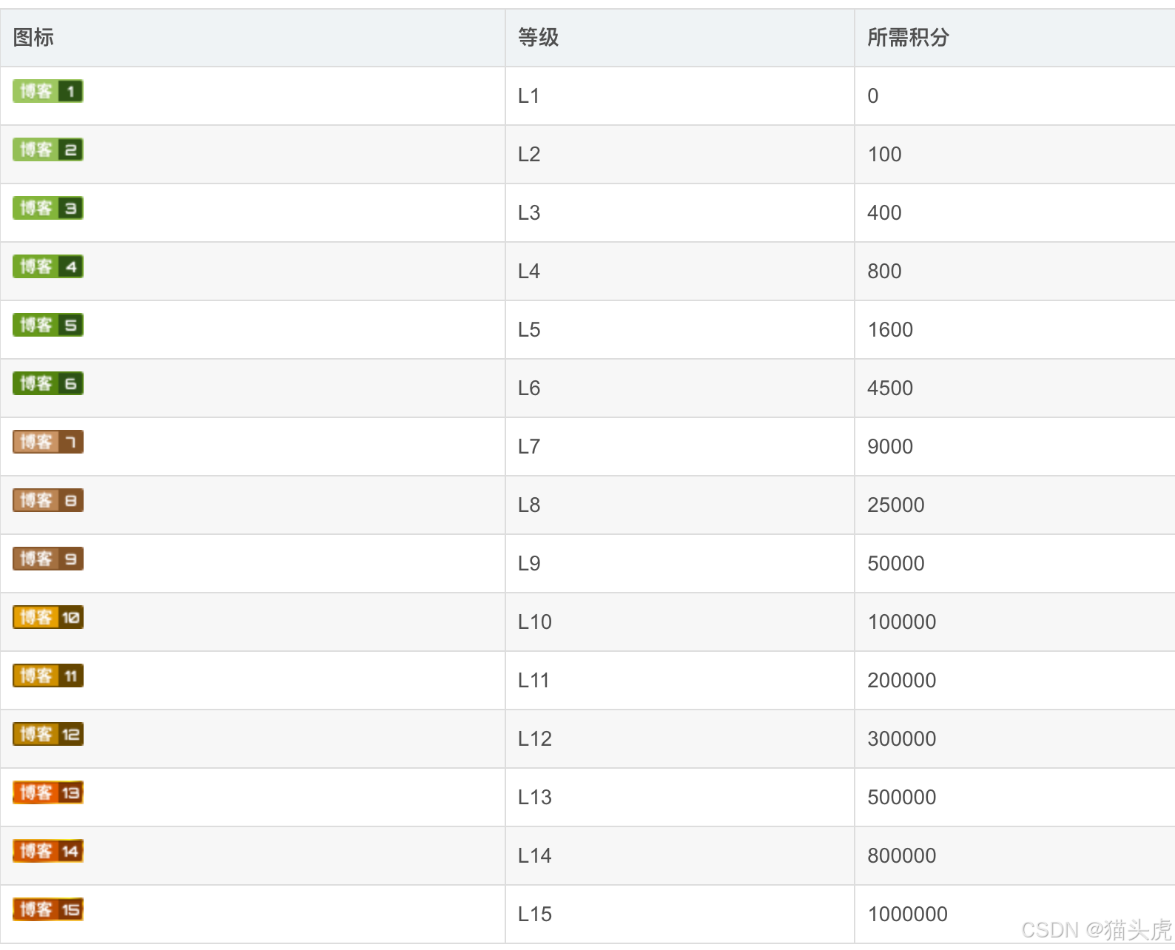Click the level 5 blog badge icon
The width and height of the screenshot is (1175, 950).
coord(48,325)
